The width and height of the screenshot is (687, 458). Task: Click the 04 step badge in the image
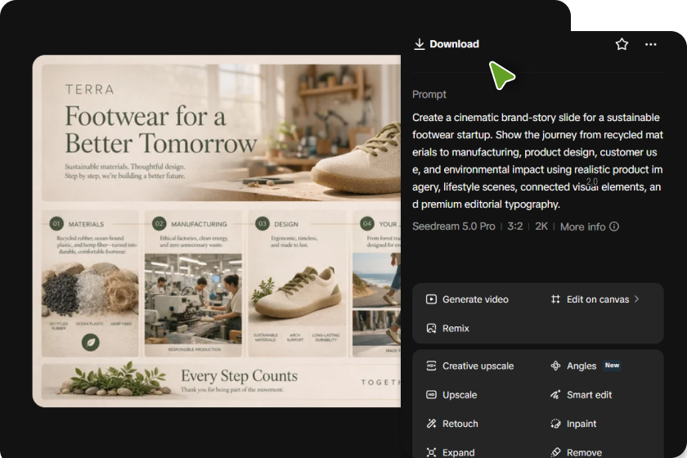(x=367, y=223)
